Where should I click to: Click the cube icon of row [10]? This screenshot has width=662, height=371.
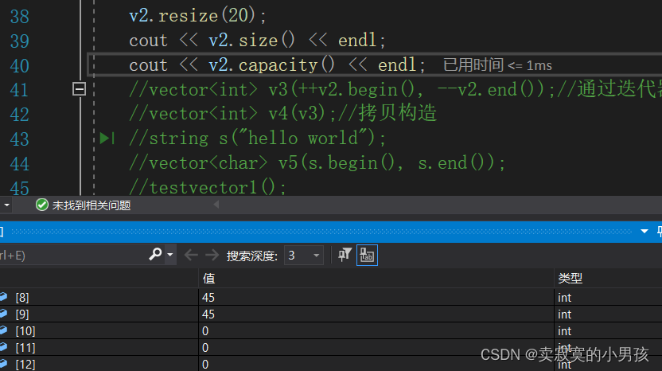[x=4, y=330]
